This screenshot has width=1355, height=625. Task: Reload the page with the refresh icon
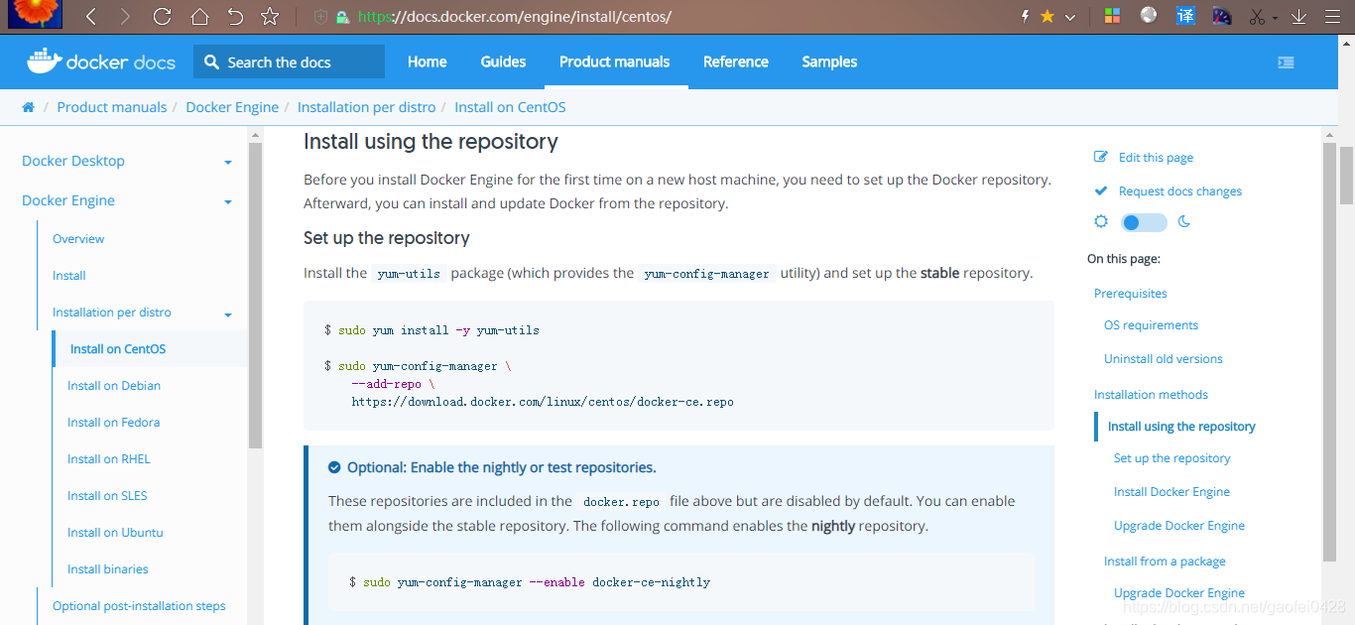162,17
